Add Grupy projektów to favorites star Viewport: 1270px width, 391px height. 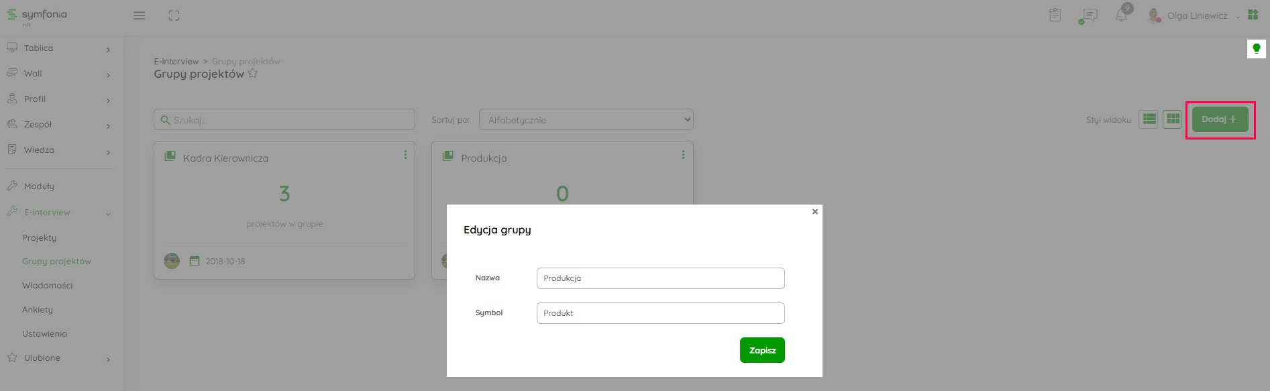[253, 74]
